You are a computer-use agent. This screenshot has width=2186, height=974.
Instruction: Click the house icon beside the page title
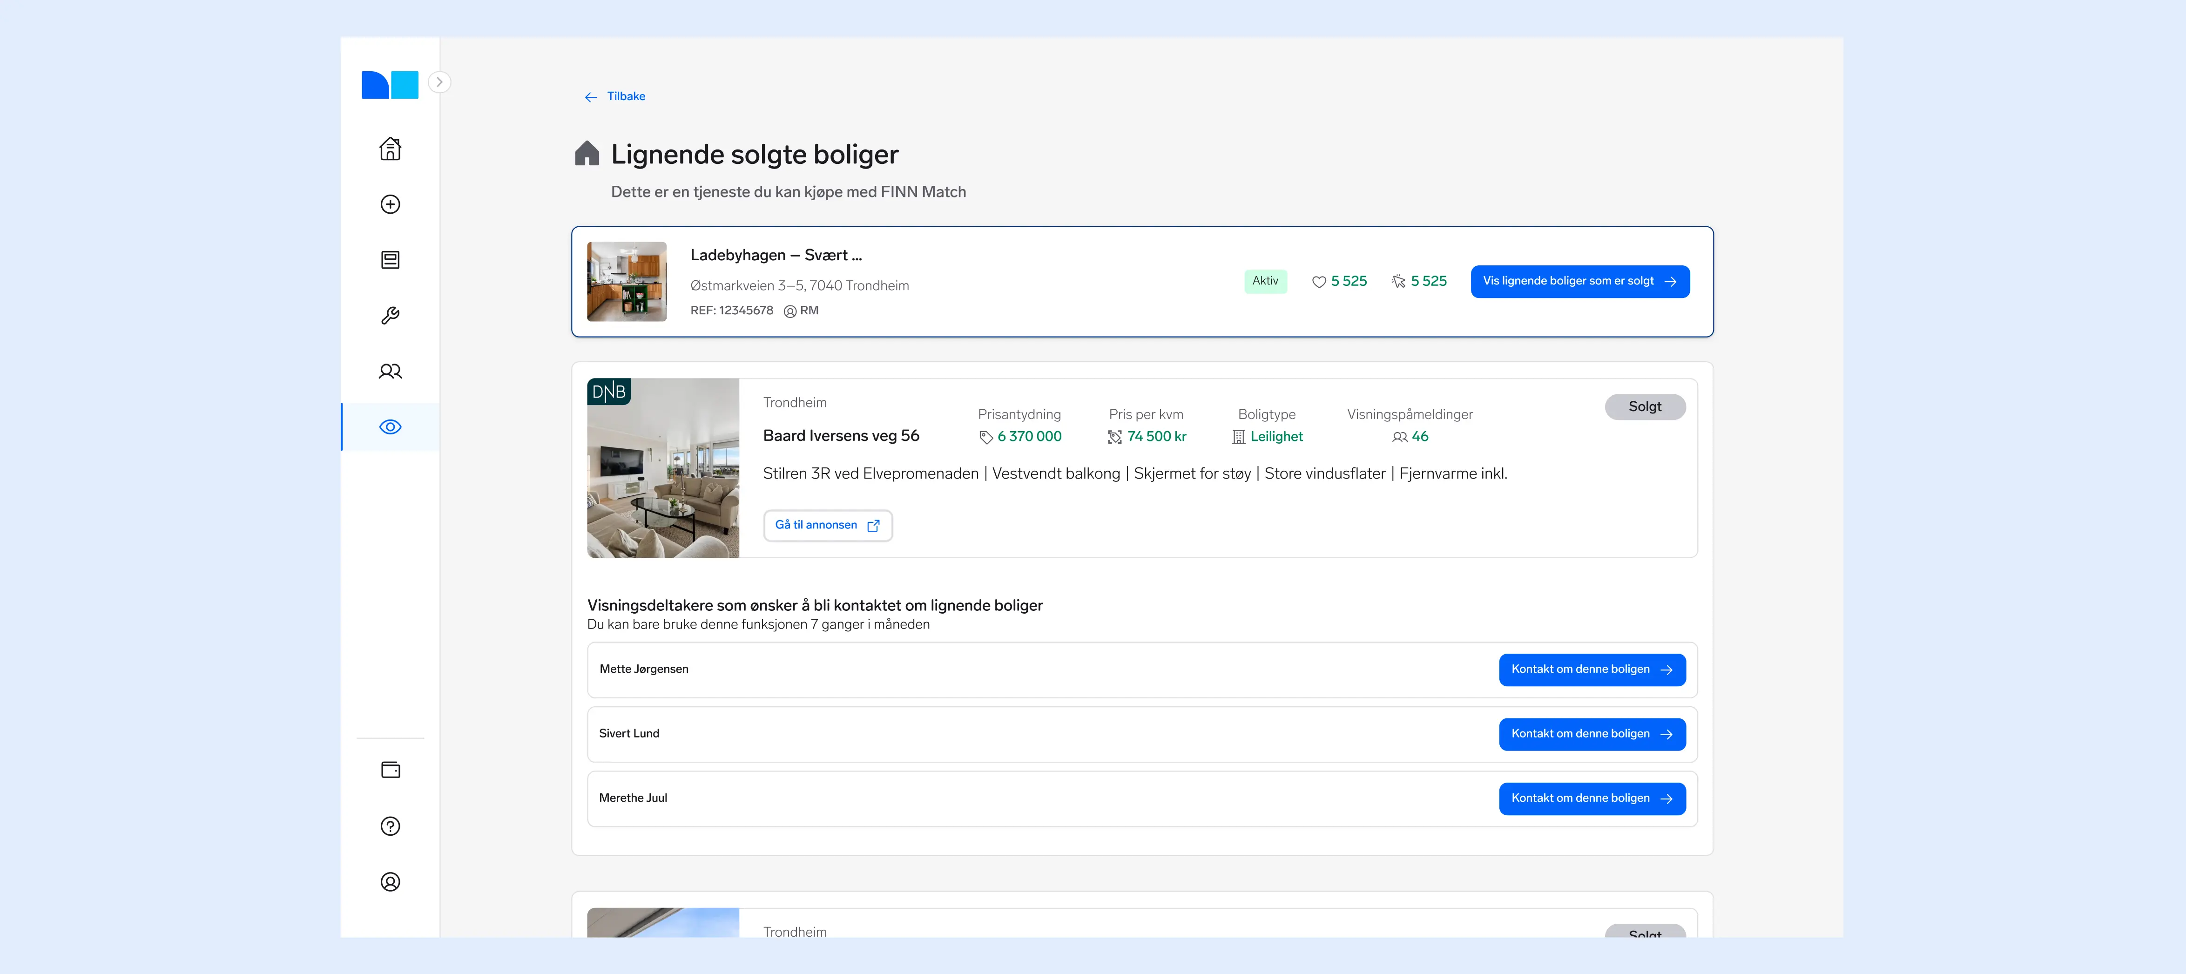point(587,154)
